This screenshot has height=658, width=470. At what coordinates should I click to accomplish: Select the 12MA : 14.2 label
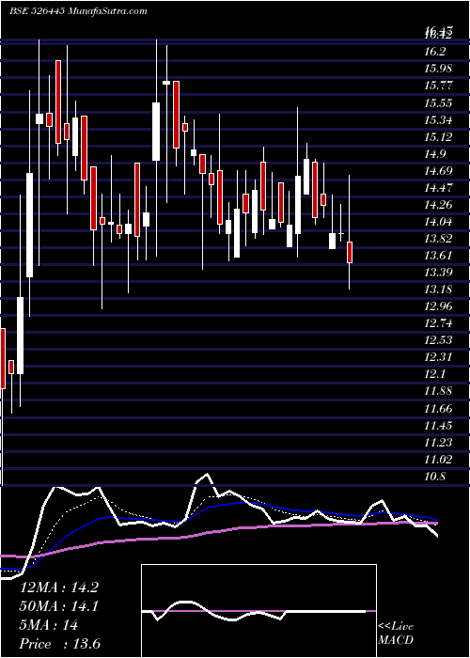click(59, 587)
